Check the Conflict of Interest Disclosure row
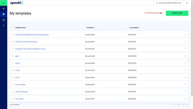 12,42
